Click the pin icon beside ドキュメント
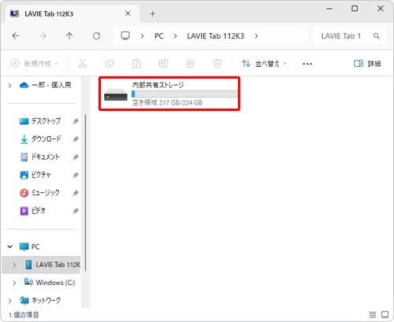The height and width of the screenshot is (322, 394). click(76, 157)
